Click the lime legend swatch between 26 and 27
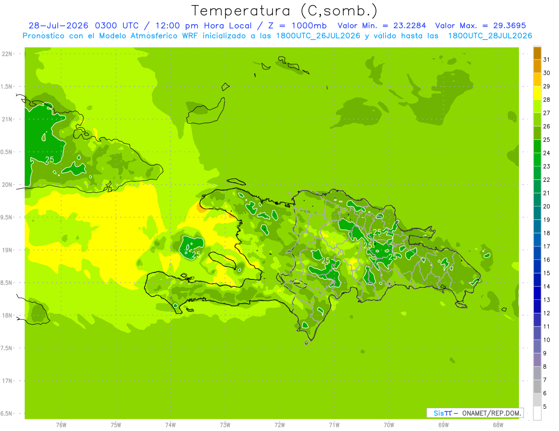 tap(537, 119)
